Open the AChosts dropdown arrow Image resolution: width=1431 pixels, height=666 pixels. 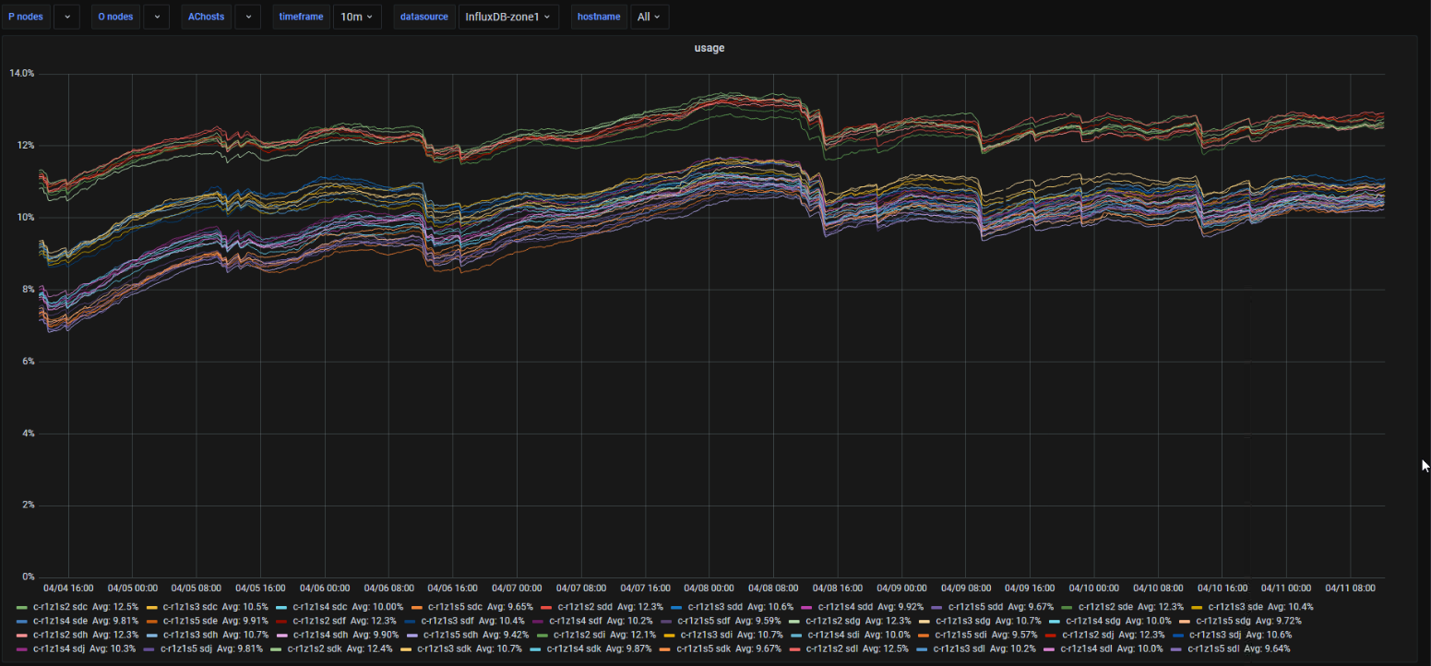pos(247,17)
